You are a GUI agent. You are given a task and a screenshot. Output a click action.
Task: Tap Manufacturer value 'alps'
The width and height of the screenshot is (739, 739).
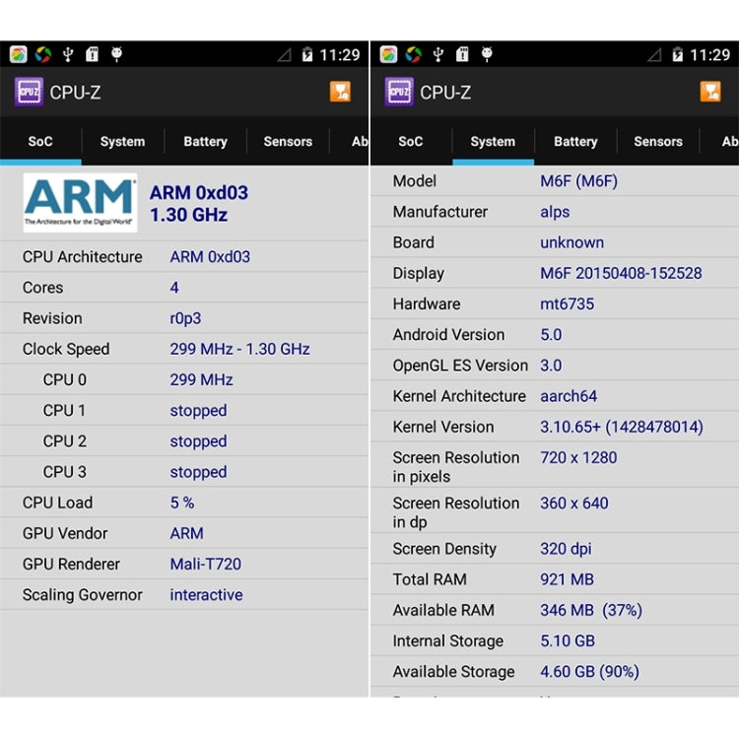[555, 212]
